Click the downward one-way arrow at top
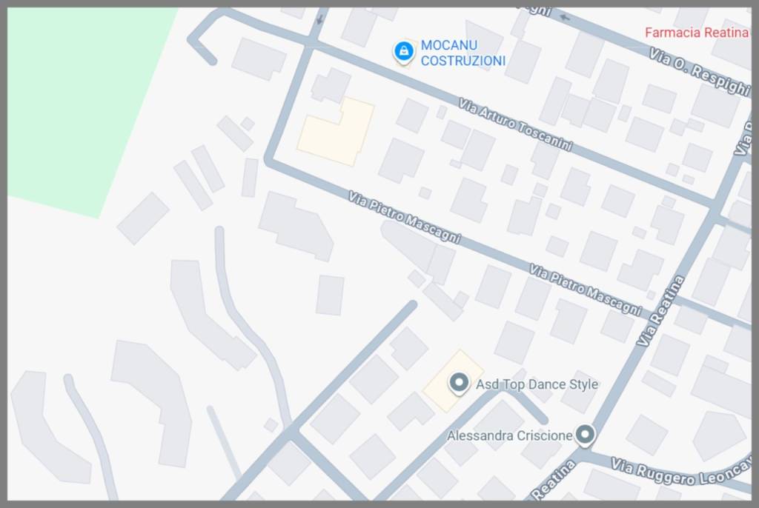This screenshot has height=508, width=759. pyautogui.click(x=319, y=19)
